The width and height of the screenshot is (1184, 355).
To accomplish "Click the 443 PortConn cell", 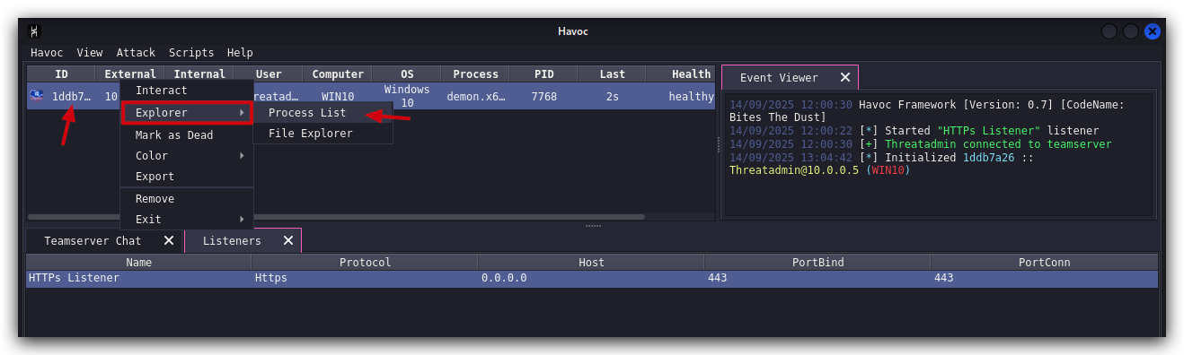I will [1044, 279].
